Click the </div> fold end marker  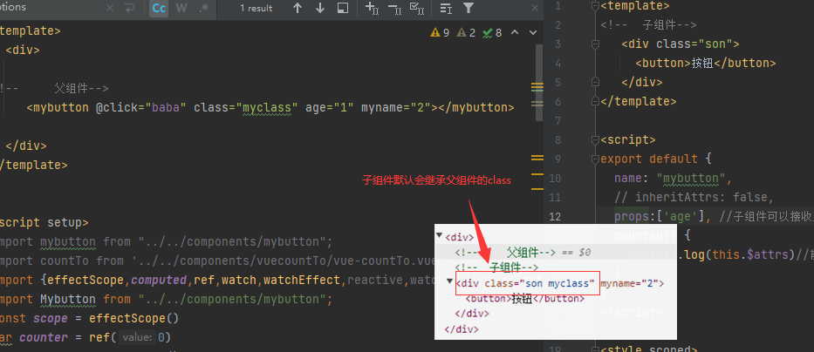click(595, 82)
